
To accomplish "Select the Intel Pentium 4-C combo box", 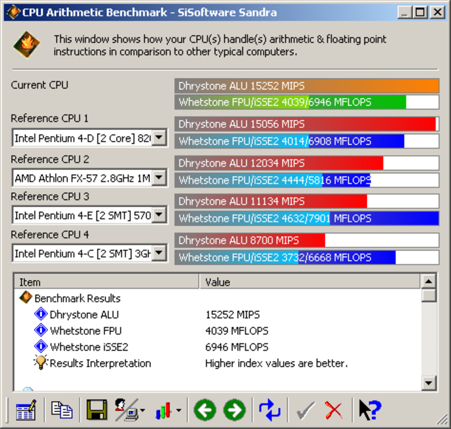I will 89,253.
